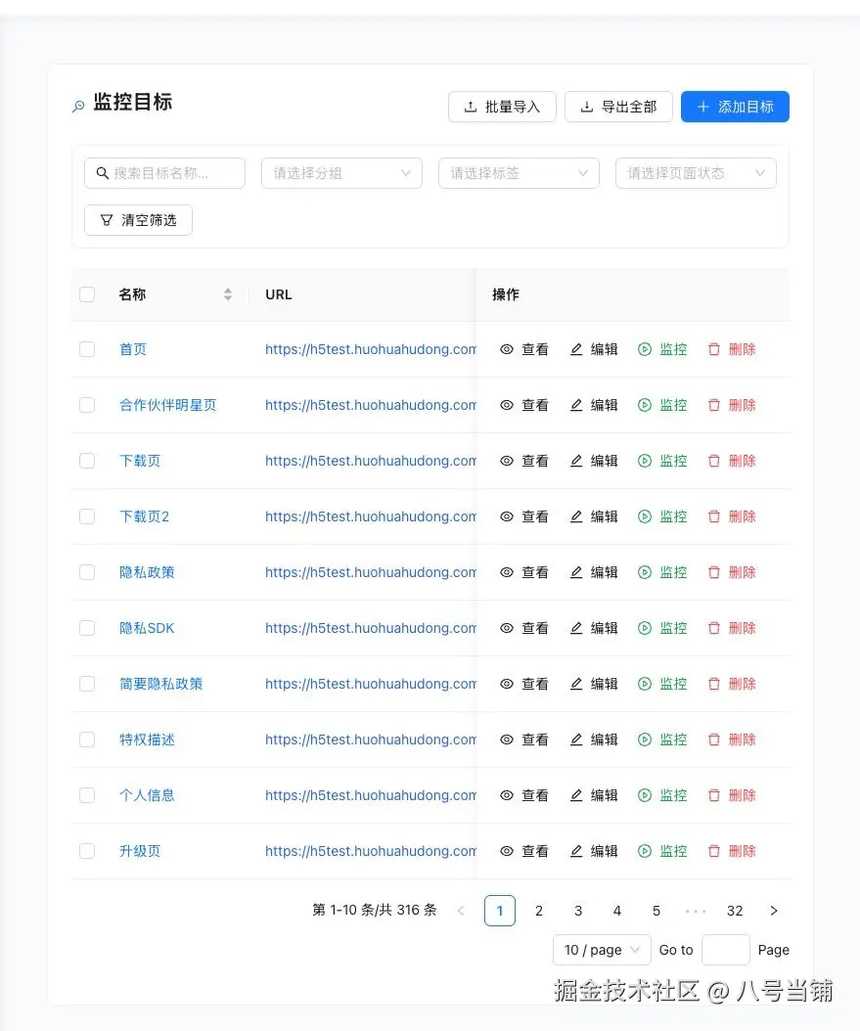Toggle sorting on the 名称 column
The image size is (860, 1031).
227,293
